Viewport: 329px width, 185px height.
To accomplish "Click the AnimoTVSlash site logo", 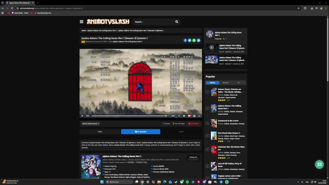I will click(108, 22).
